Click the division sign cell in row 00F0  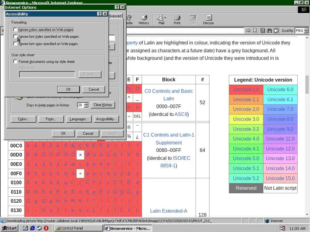point(80,173)
